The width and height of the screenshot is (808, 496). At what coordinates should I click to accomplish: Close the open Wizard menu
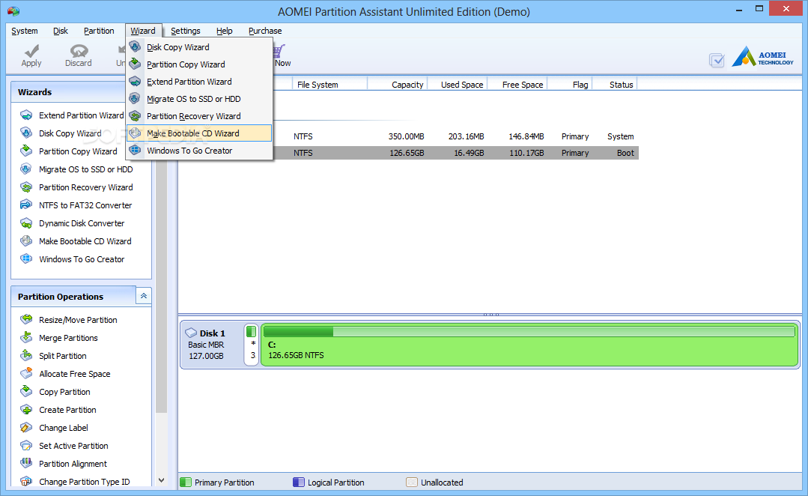click(x=143, y=31)
